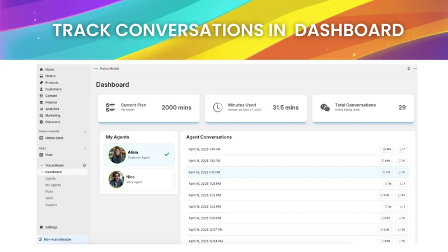Viewport: 448px width, 252px height.
Task: Select the Nico Store Agent card
Action: tap(139, 179)
